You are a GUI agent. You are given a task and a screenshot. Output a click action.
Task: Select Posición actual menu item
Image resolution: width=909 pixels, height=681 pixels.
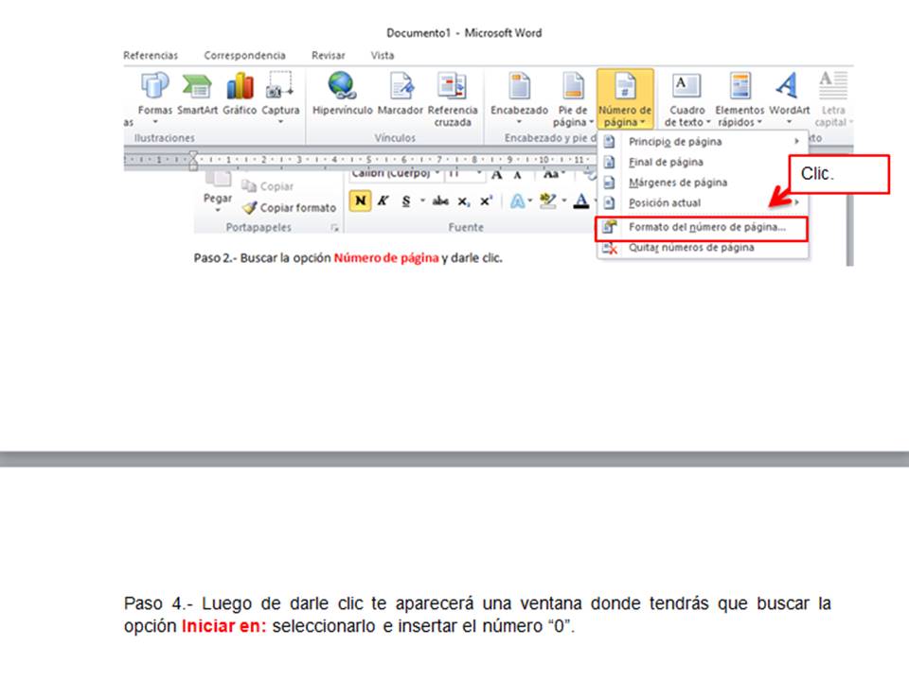click(x=703, y=202)
